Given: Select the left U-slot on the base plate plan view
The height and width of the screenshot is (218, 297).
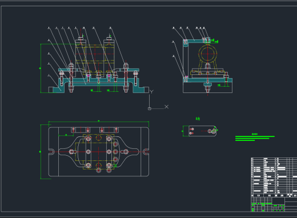Looking at the screenshot, I should (x=51, y=152).
